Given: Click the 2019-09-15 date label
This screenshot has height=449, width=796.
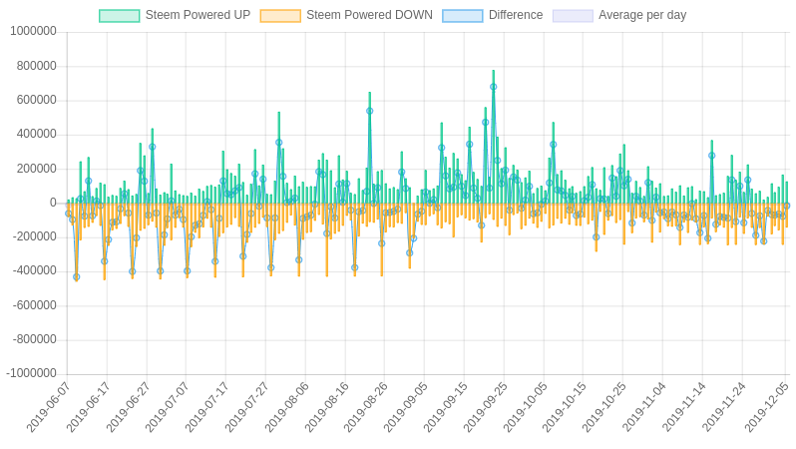Looking at the screenshot, I should coord(445,407).
